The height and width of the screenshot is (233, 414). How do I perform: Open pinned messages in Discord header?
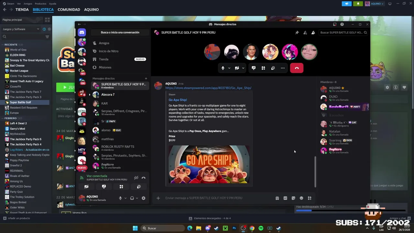pos(297,33)
